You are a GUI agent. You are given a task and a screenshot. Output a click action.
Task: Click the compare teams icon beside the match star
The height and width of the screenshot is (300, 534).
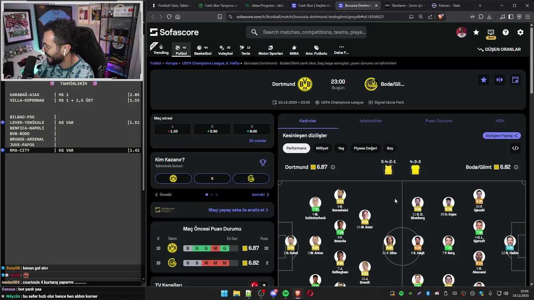(499, 80)
